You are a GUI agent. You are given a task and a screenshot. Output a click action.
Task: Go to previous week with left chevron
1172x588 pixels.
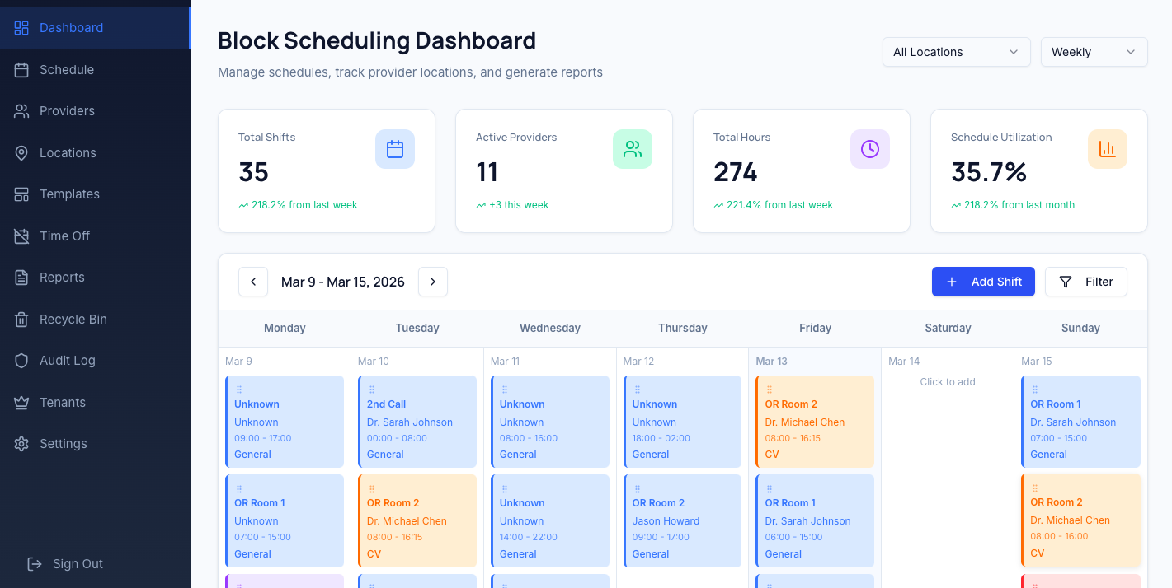pos(253,282)
